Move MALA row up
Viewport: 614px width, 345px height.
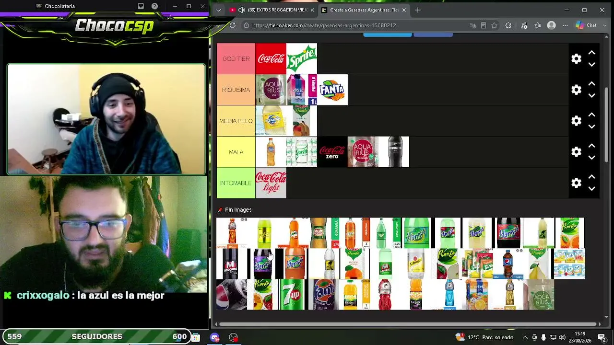tap(591, 146)
